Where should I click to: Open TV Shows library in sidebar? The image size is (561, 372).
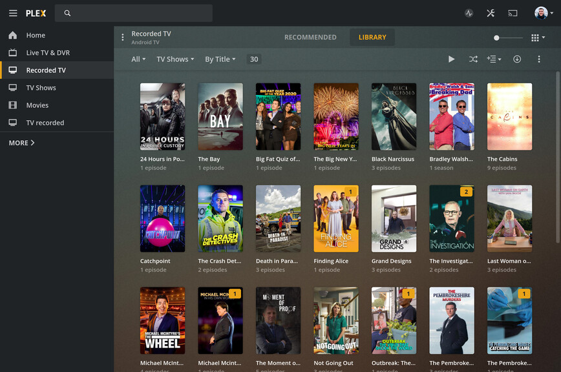[x=57, y=88]
